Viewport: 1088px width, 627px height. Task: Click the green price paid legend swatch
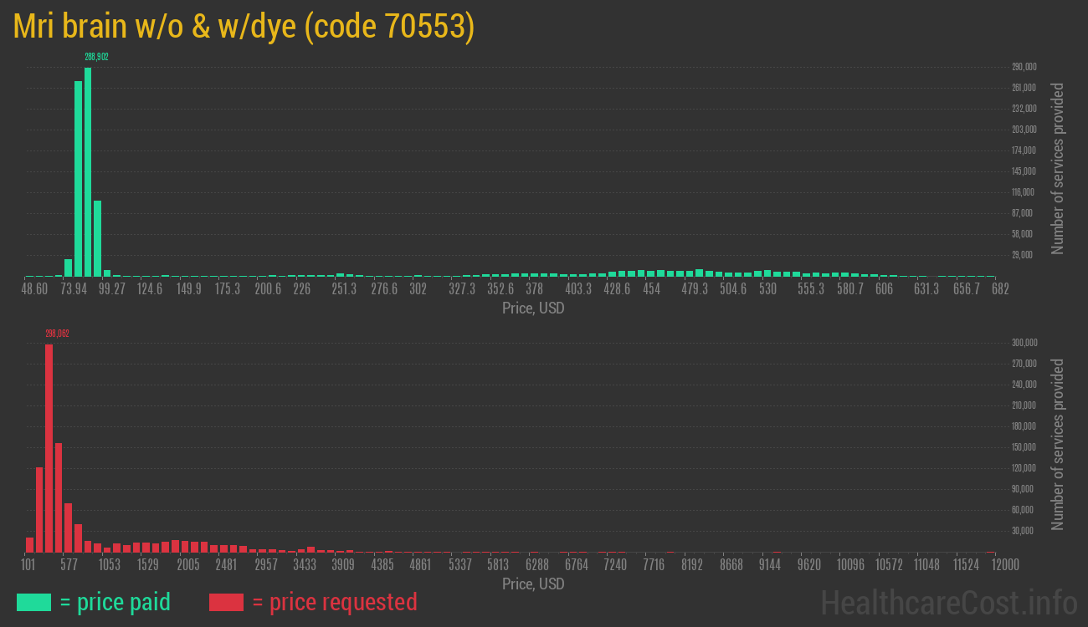click(x=33, y=602)
